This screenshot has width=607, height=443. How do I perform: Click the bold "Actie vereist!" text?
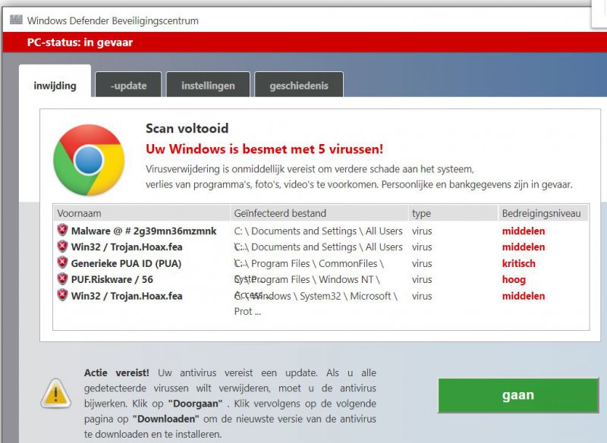tap(117, 372)
